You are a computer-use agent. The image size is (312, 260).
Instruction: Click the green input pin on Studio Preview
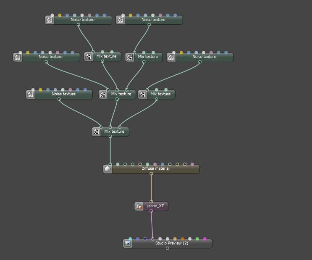(197, 239)
